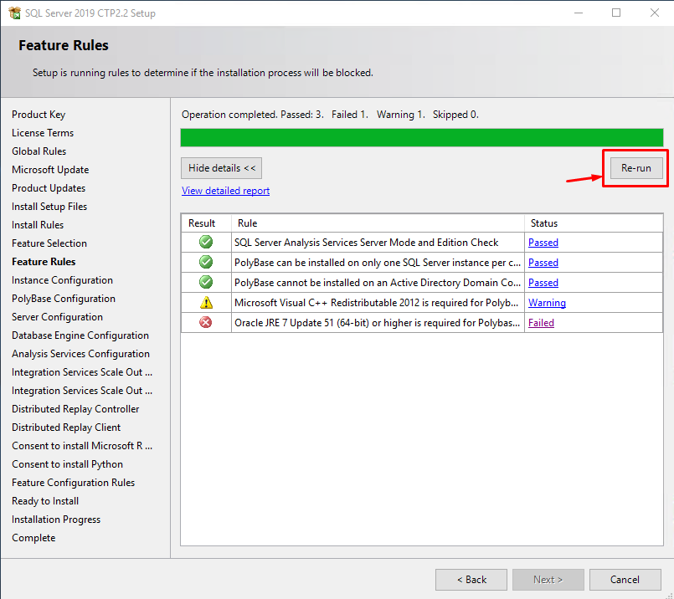674x599 pixels.
Task: Click the green check icon for Analysis Services rule
Action: coord(206,242)
